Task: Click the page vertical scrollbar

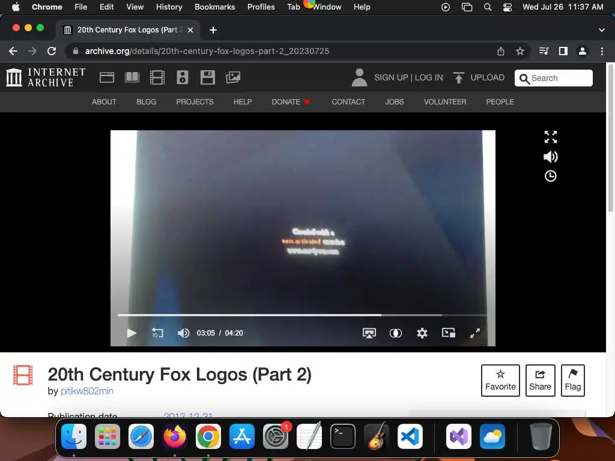Action: 610,139
